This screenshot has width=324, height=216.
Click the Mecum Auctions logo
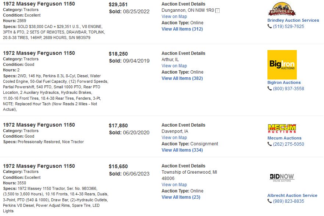coord(282,128)
